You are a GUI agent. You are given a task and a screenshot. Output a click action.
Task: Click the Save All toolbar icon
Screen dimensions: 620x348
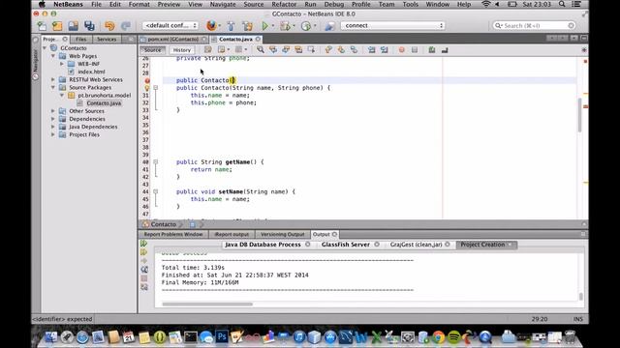click(x=89, y=26)
